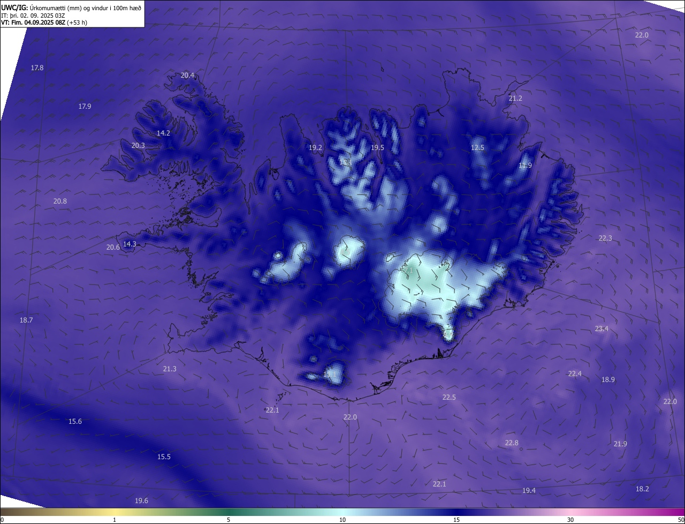Click the valid time 'VT: Fim. 04.09.2025 08Z'
Image resolution: width=685 pixels, height=524 pixels.
coord(33,23)
